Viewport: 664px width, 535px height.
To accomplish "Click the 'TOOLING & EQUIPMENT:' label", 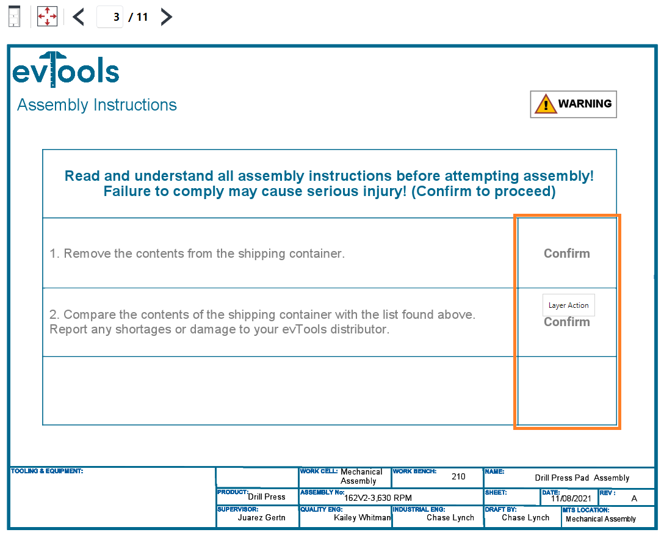I will tap(47, 471).
